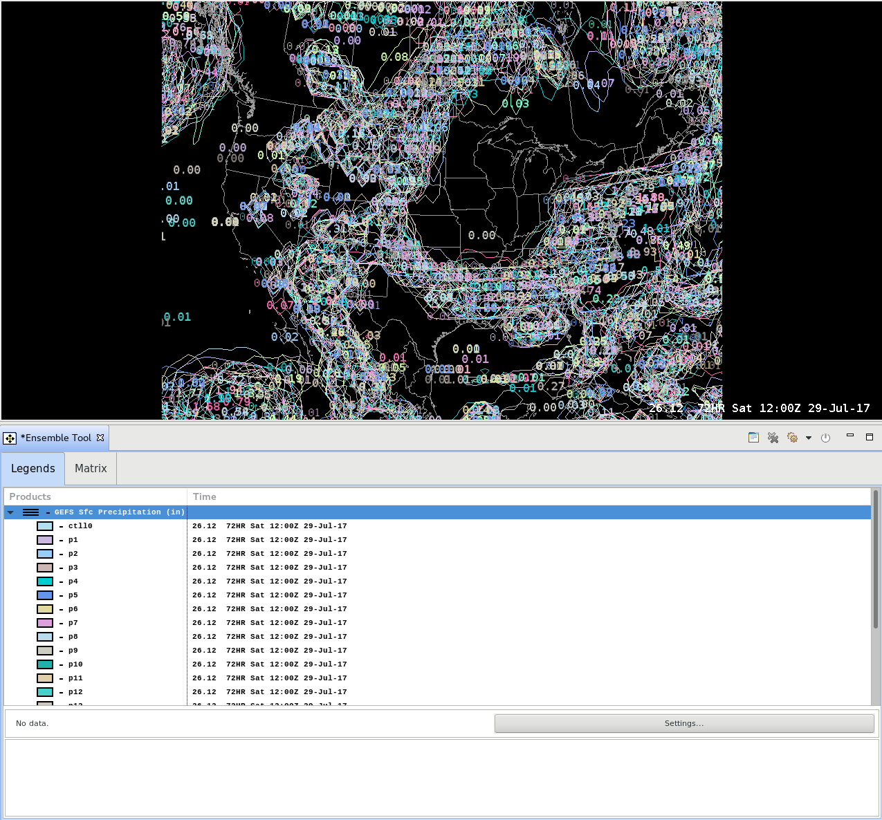Select the p1 member label
Screen dimensions: 882x820
coord(73,540)
